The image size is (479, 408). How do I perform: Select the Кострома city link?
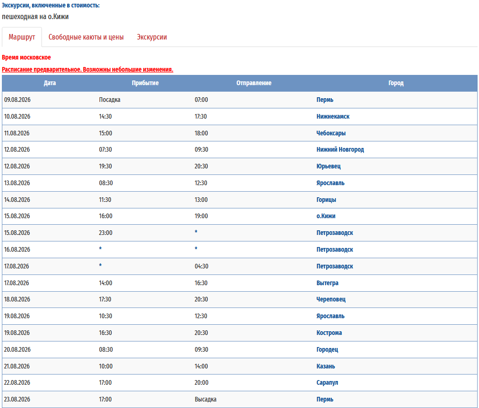329,333
